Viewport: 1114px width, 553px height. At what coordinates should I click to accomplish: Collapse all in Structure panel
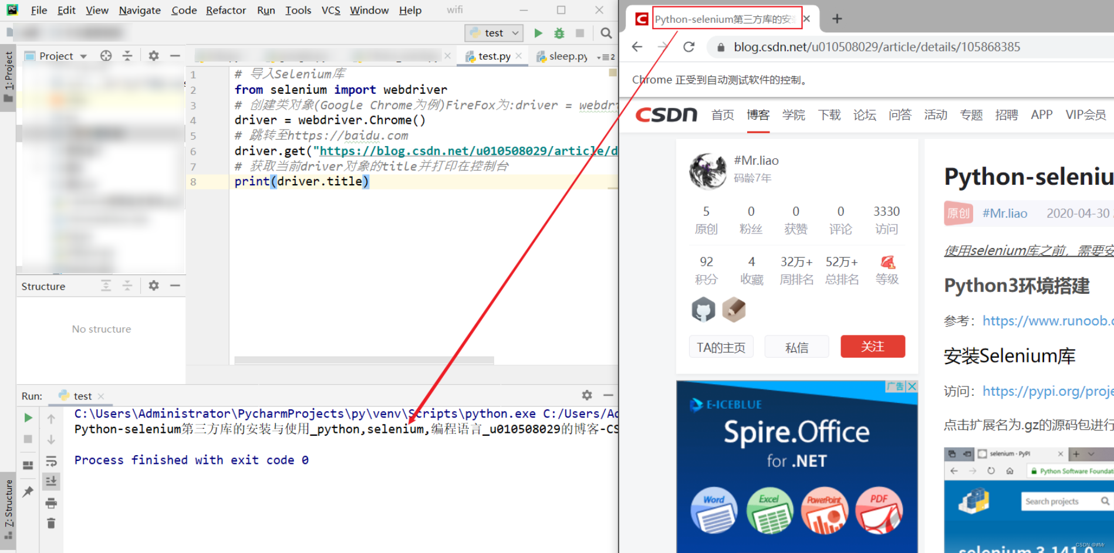coord(127,286)
